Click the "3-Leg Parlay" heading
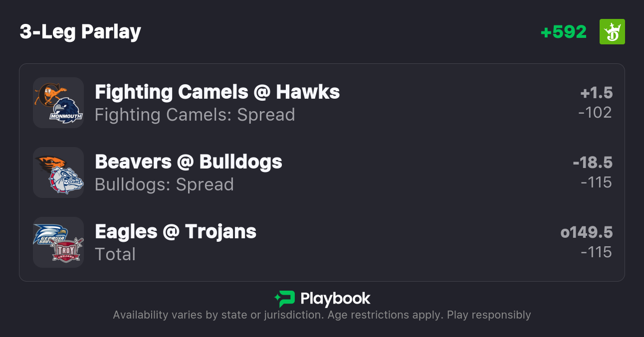This screenshot has width=644, height=337. (80, 32)
